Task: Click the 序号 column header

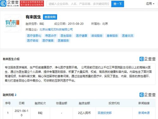Action: point(8,103)
